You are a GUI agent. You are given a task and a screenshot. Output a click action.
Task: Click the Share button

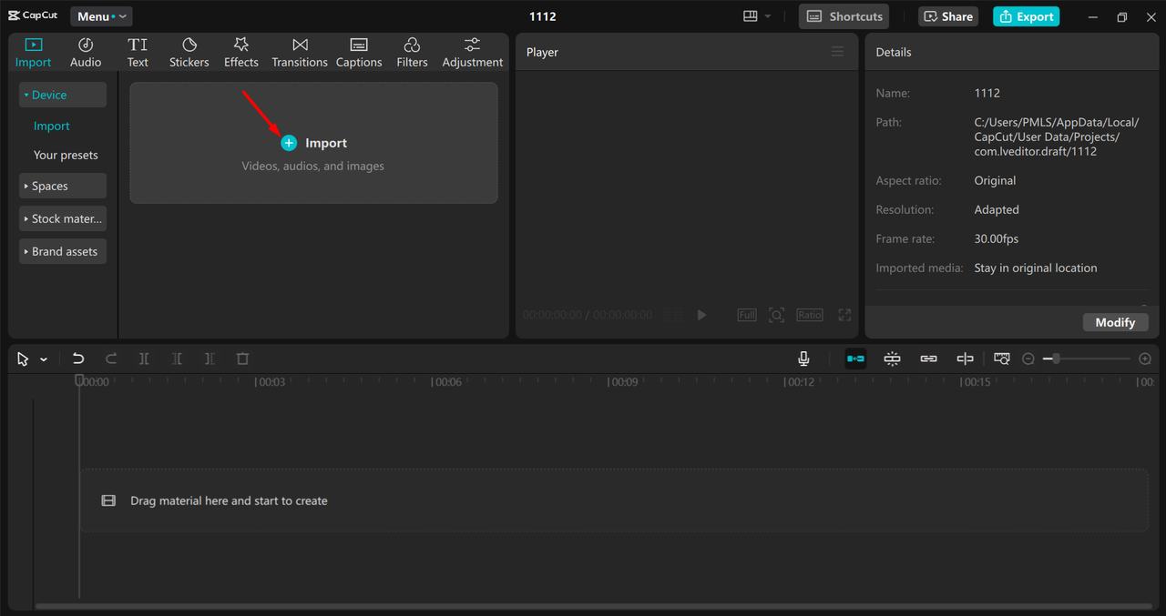[x=948, y=16]
